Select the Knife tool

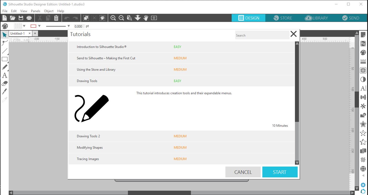click(x=4, y=92)
